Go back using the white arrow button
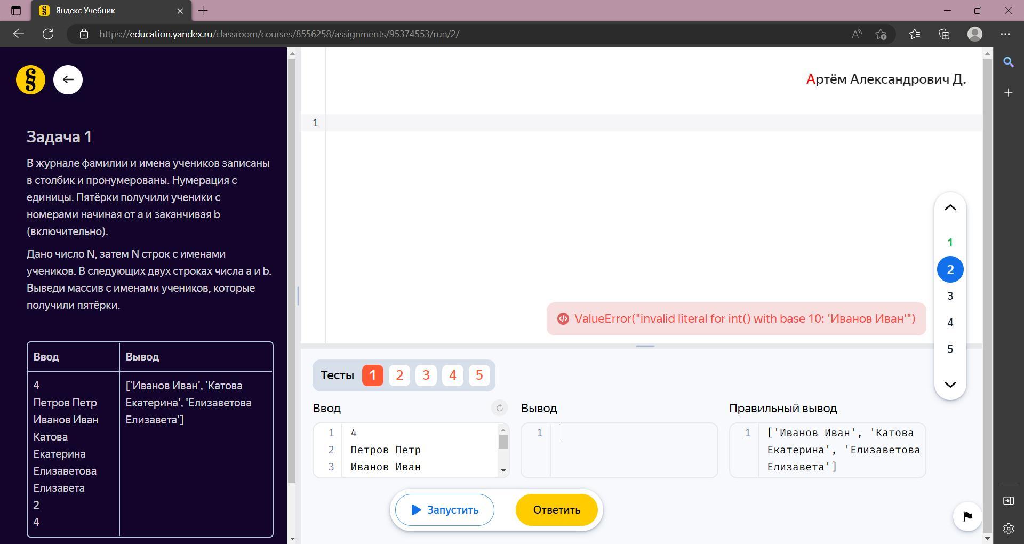Screen dimensions: 1024x544 68,80
